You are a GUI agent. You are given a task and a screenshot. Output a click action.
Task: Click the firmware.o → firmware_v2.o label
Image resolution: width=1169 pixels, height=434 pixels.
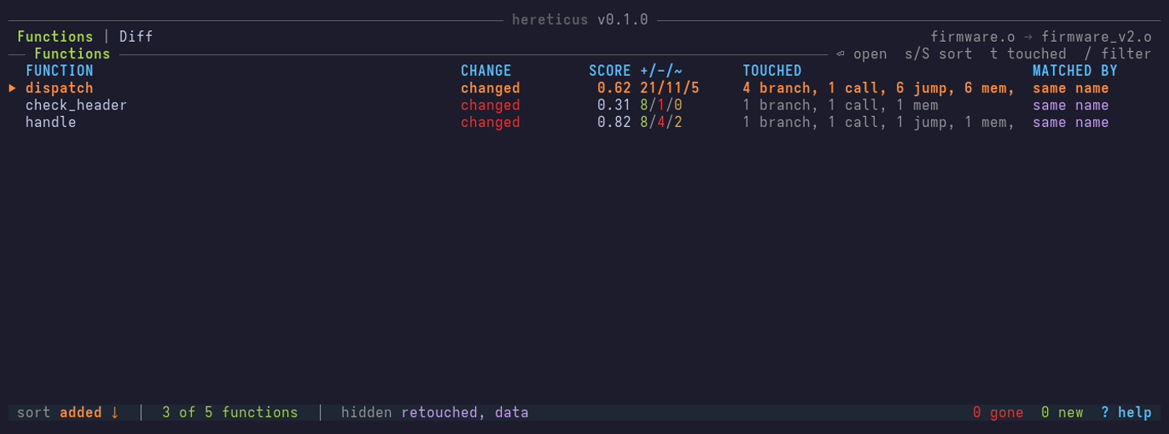pyautogui.click(x=1041, y=37)
